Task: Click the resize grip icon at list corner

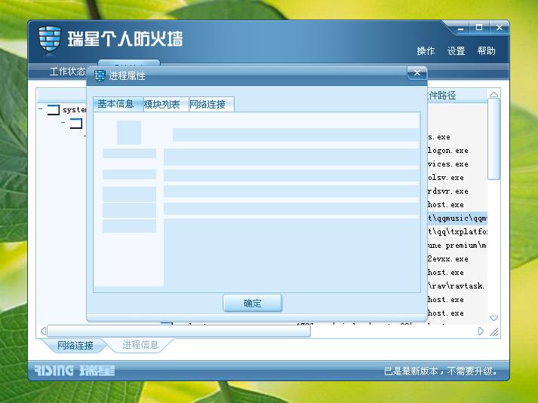Action: pos(493,331)
